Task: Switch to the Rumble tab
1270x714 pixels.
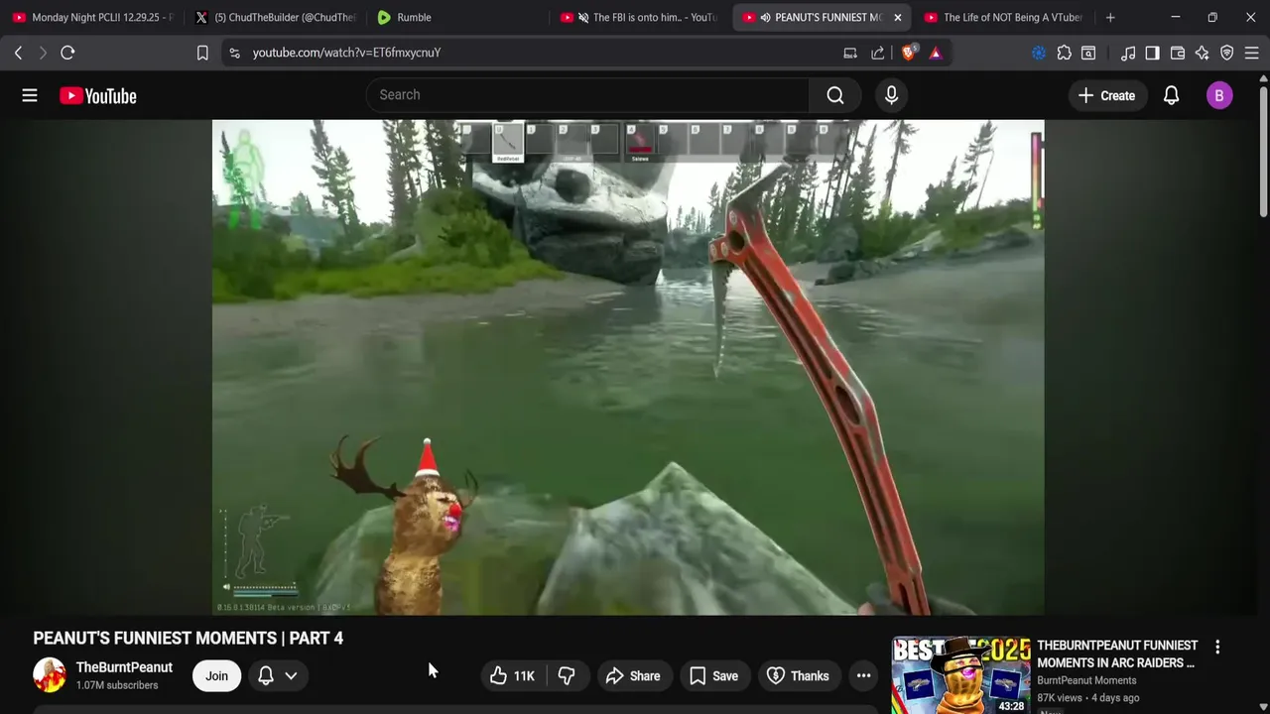Action: click(456, 17)
